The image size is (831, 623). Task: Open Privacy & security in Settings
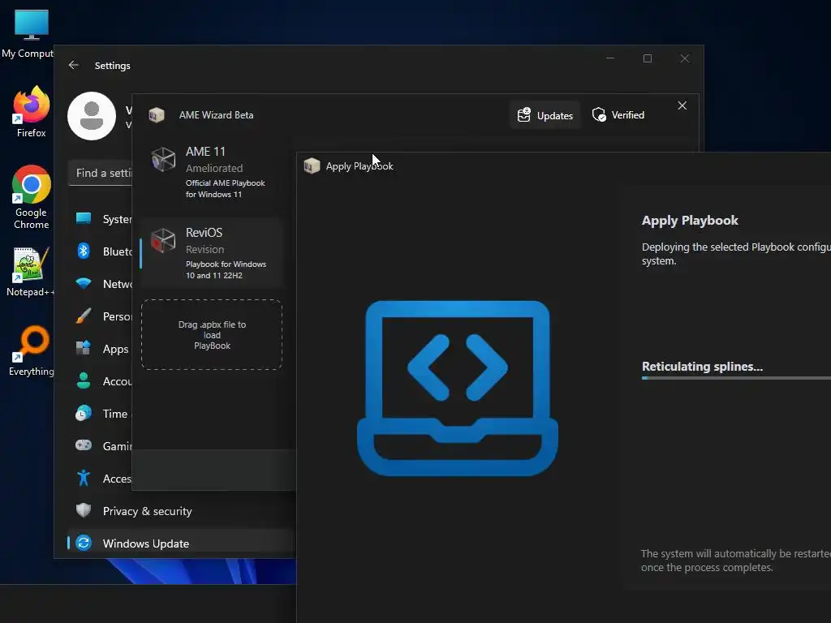(x=147, y=511)
